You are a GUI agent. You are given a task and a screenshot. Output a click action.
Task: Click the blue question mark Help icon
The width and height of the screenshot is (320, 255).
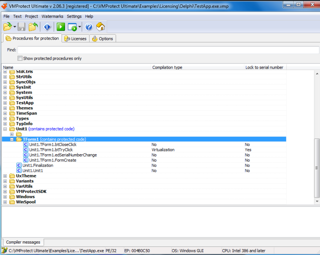click(x=89, y=27)
